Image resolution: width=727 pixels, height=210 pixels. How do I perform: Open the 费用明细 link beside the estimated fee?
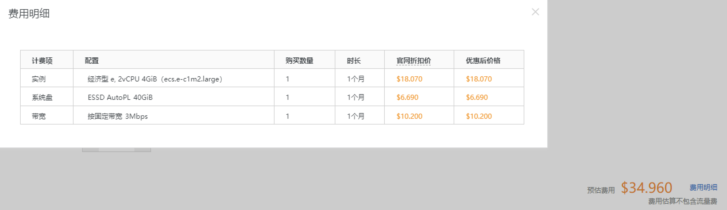(703, 187)
